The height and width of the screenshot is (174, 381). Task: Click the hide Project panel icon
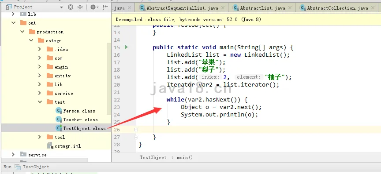105,7
